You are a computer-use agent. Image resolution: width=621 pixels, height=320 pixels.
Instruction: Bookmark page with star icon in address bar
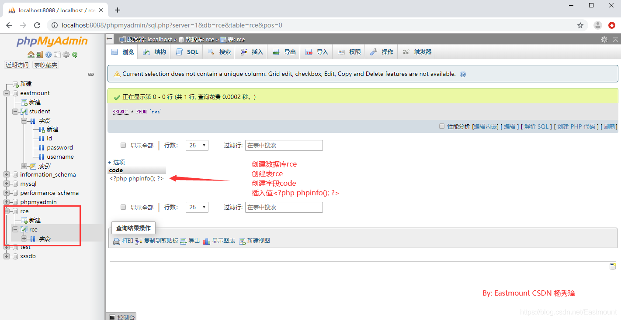(580, 25)
